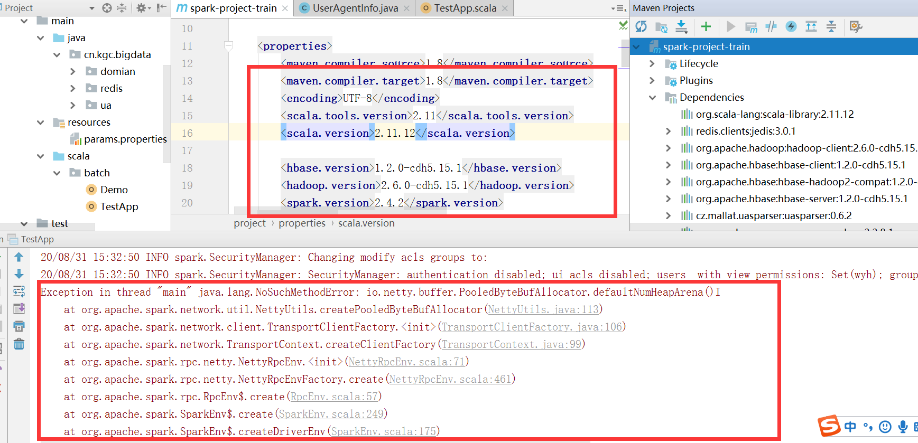Go up the stack trace arrow
Viewport: 918px width, 443px height.
18,257
